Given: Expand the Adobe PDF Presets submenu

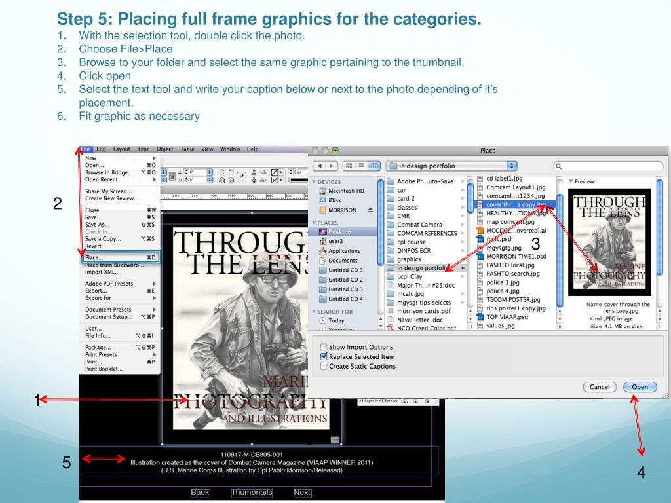Looking at the screenshot, I should point(154,284).
